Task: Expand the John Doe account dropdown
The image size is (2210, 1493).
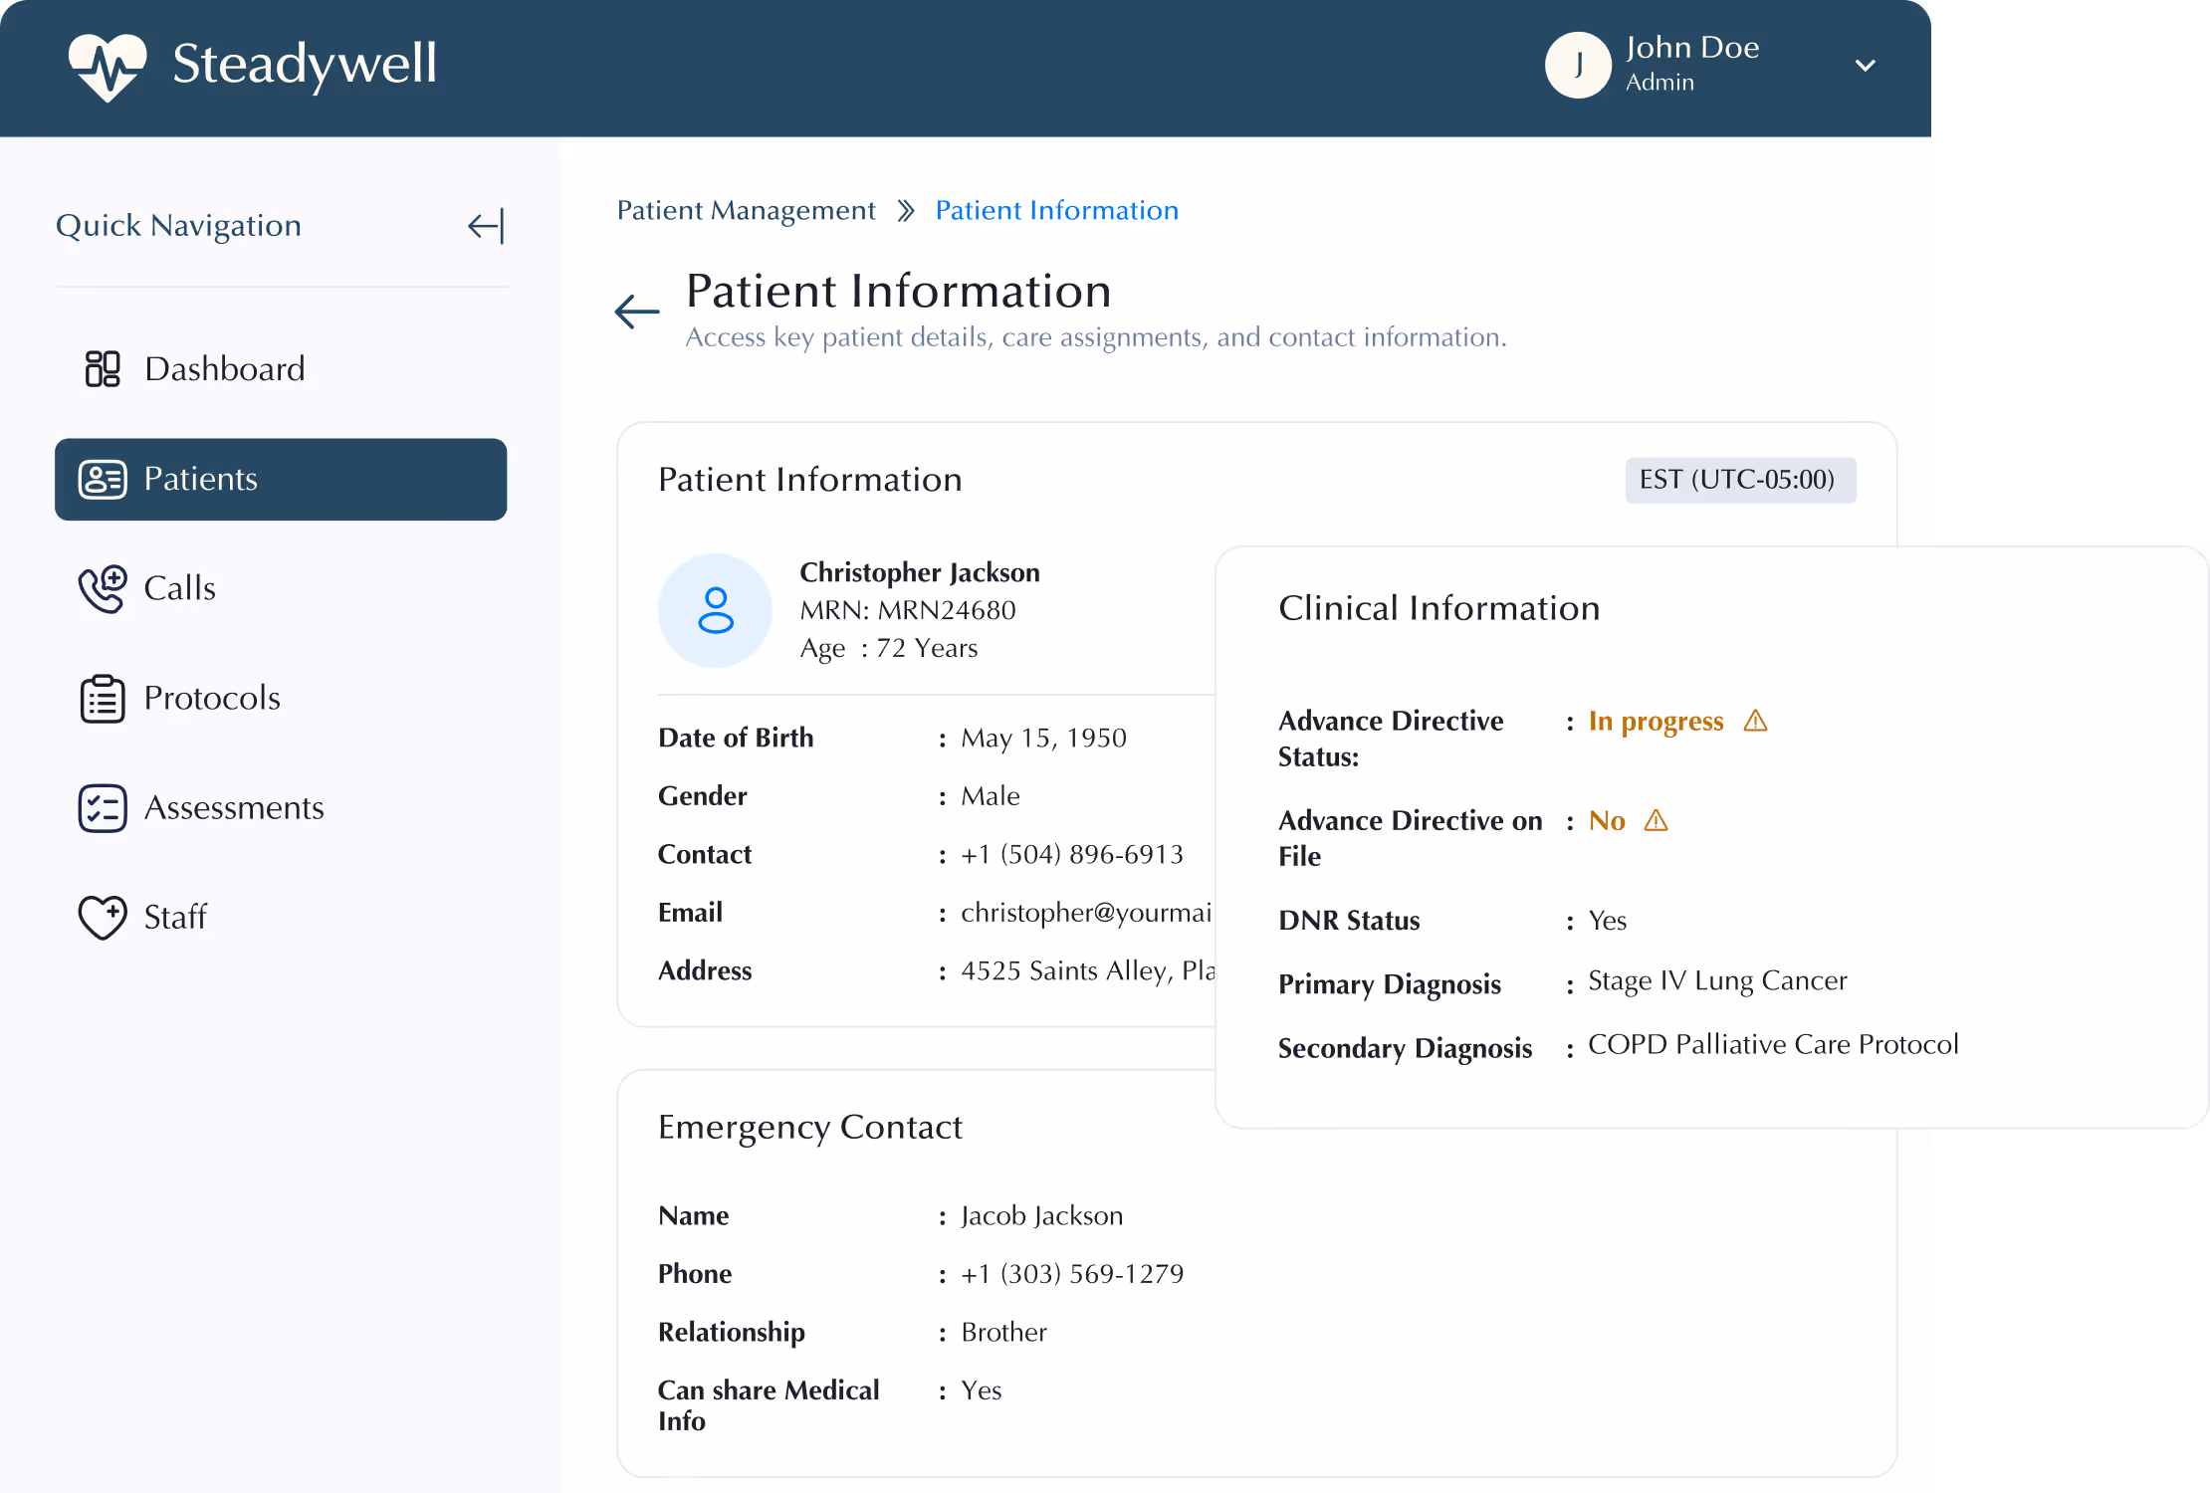Action: [1866, 66]
